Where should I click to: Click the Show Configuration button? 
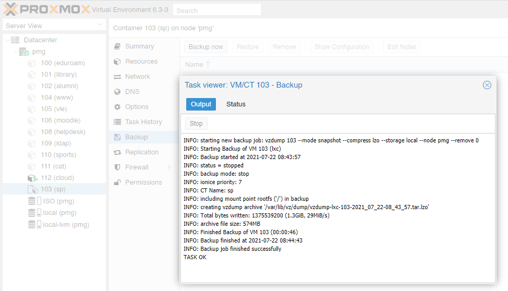coord(342,47)
